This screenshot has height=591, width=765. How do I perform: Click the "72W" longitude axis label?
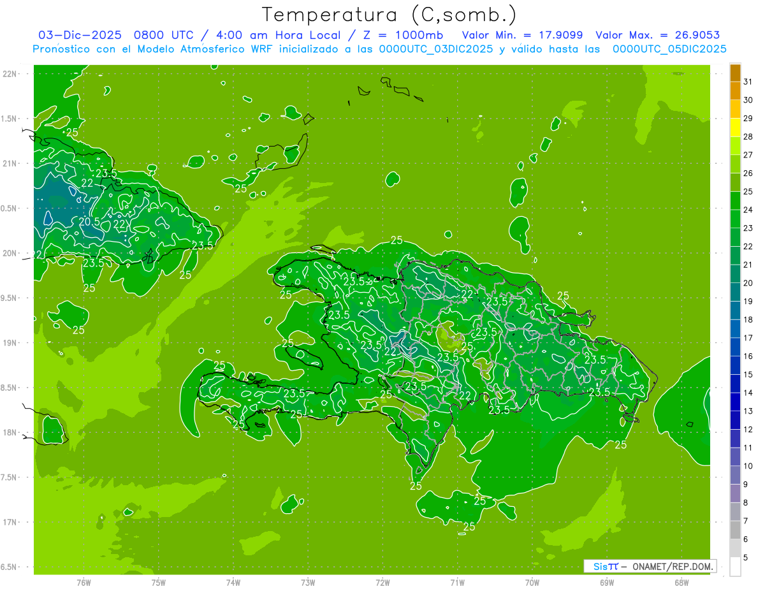pos(382,583)
